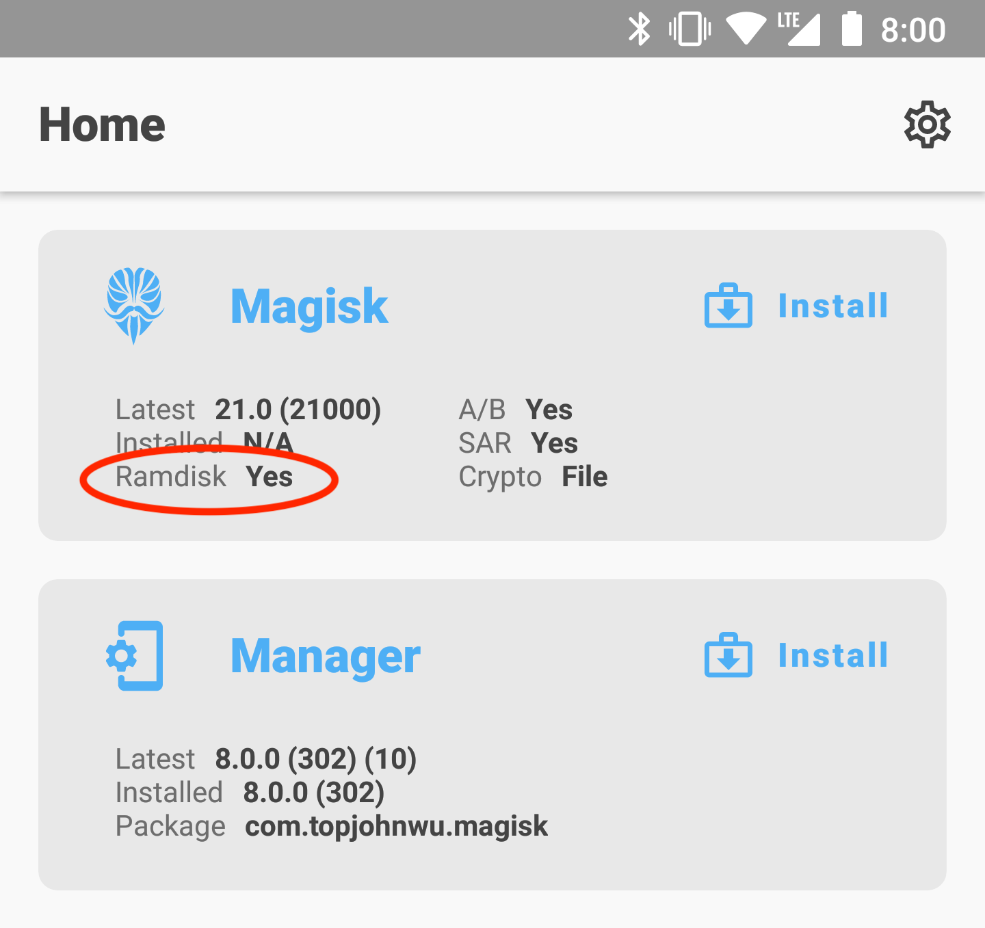Tap the Manager title text

[326, 657]
